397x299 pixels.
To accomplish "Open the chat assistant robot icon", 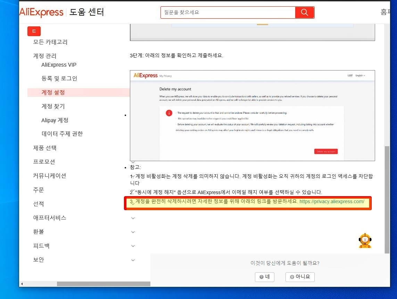I will coord(365,241).
